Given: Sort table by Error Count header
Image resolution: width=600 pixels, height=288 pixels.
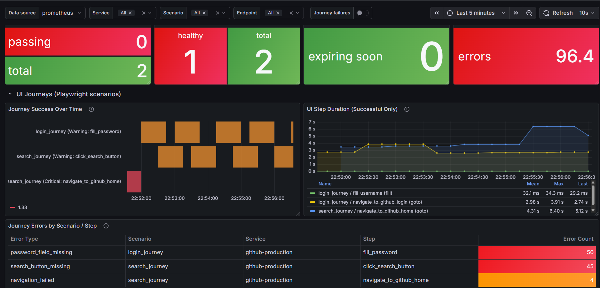Looking at the screenshot, I should click(x=578, y=239).
